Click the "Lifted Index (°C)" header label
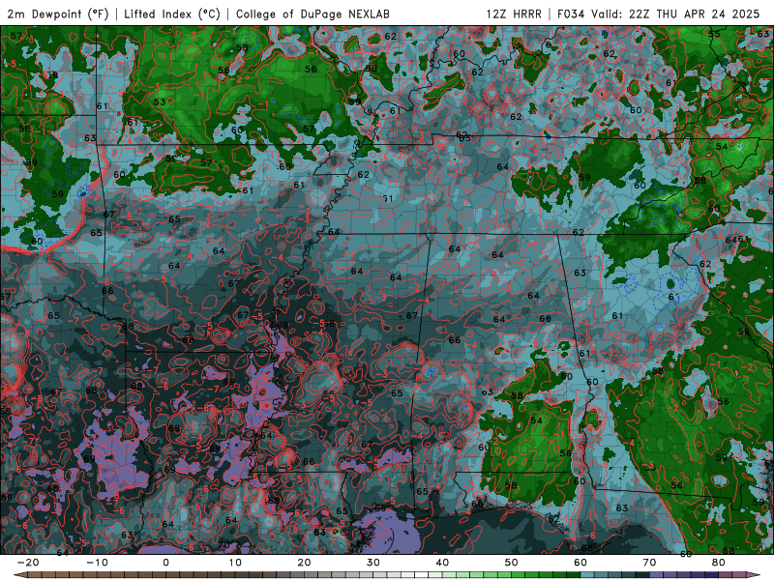The height and width of the screenshot is (580, 774). pos(172,14)
